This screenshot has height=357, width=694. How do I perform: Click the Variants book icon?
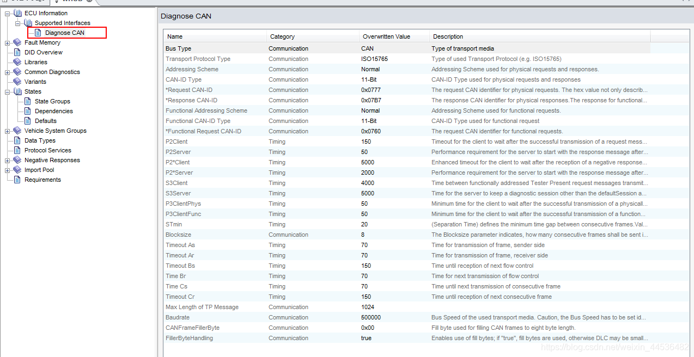coord(17,82)
